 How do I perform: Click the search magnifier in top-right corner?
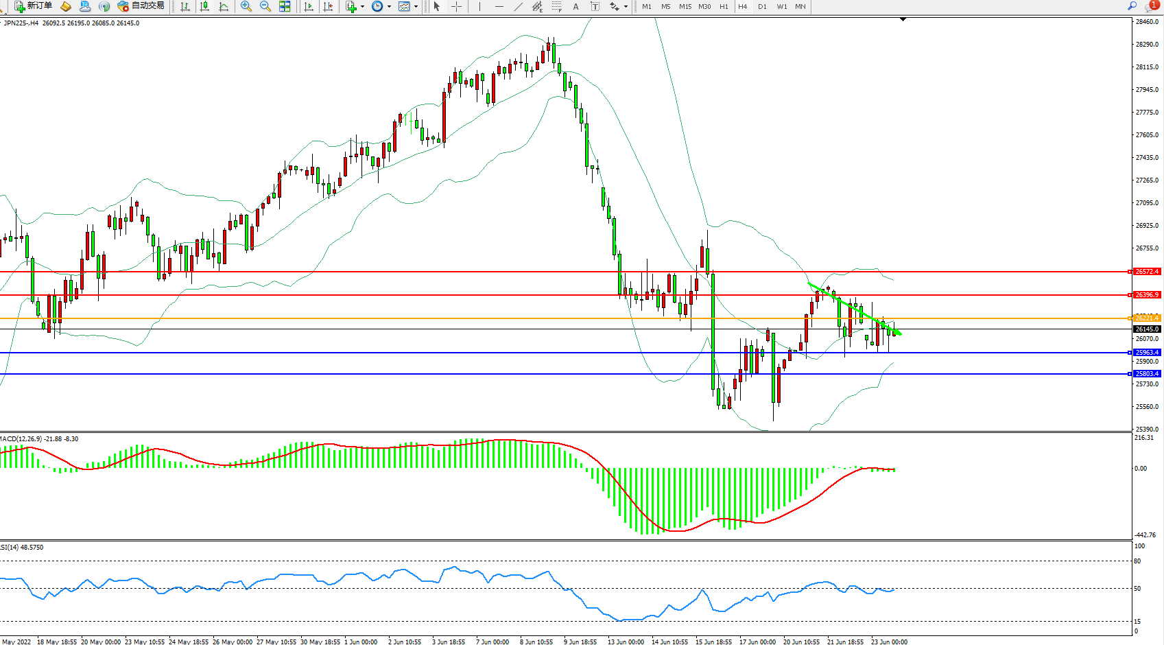[x=1132, y=6]
